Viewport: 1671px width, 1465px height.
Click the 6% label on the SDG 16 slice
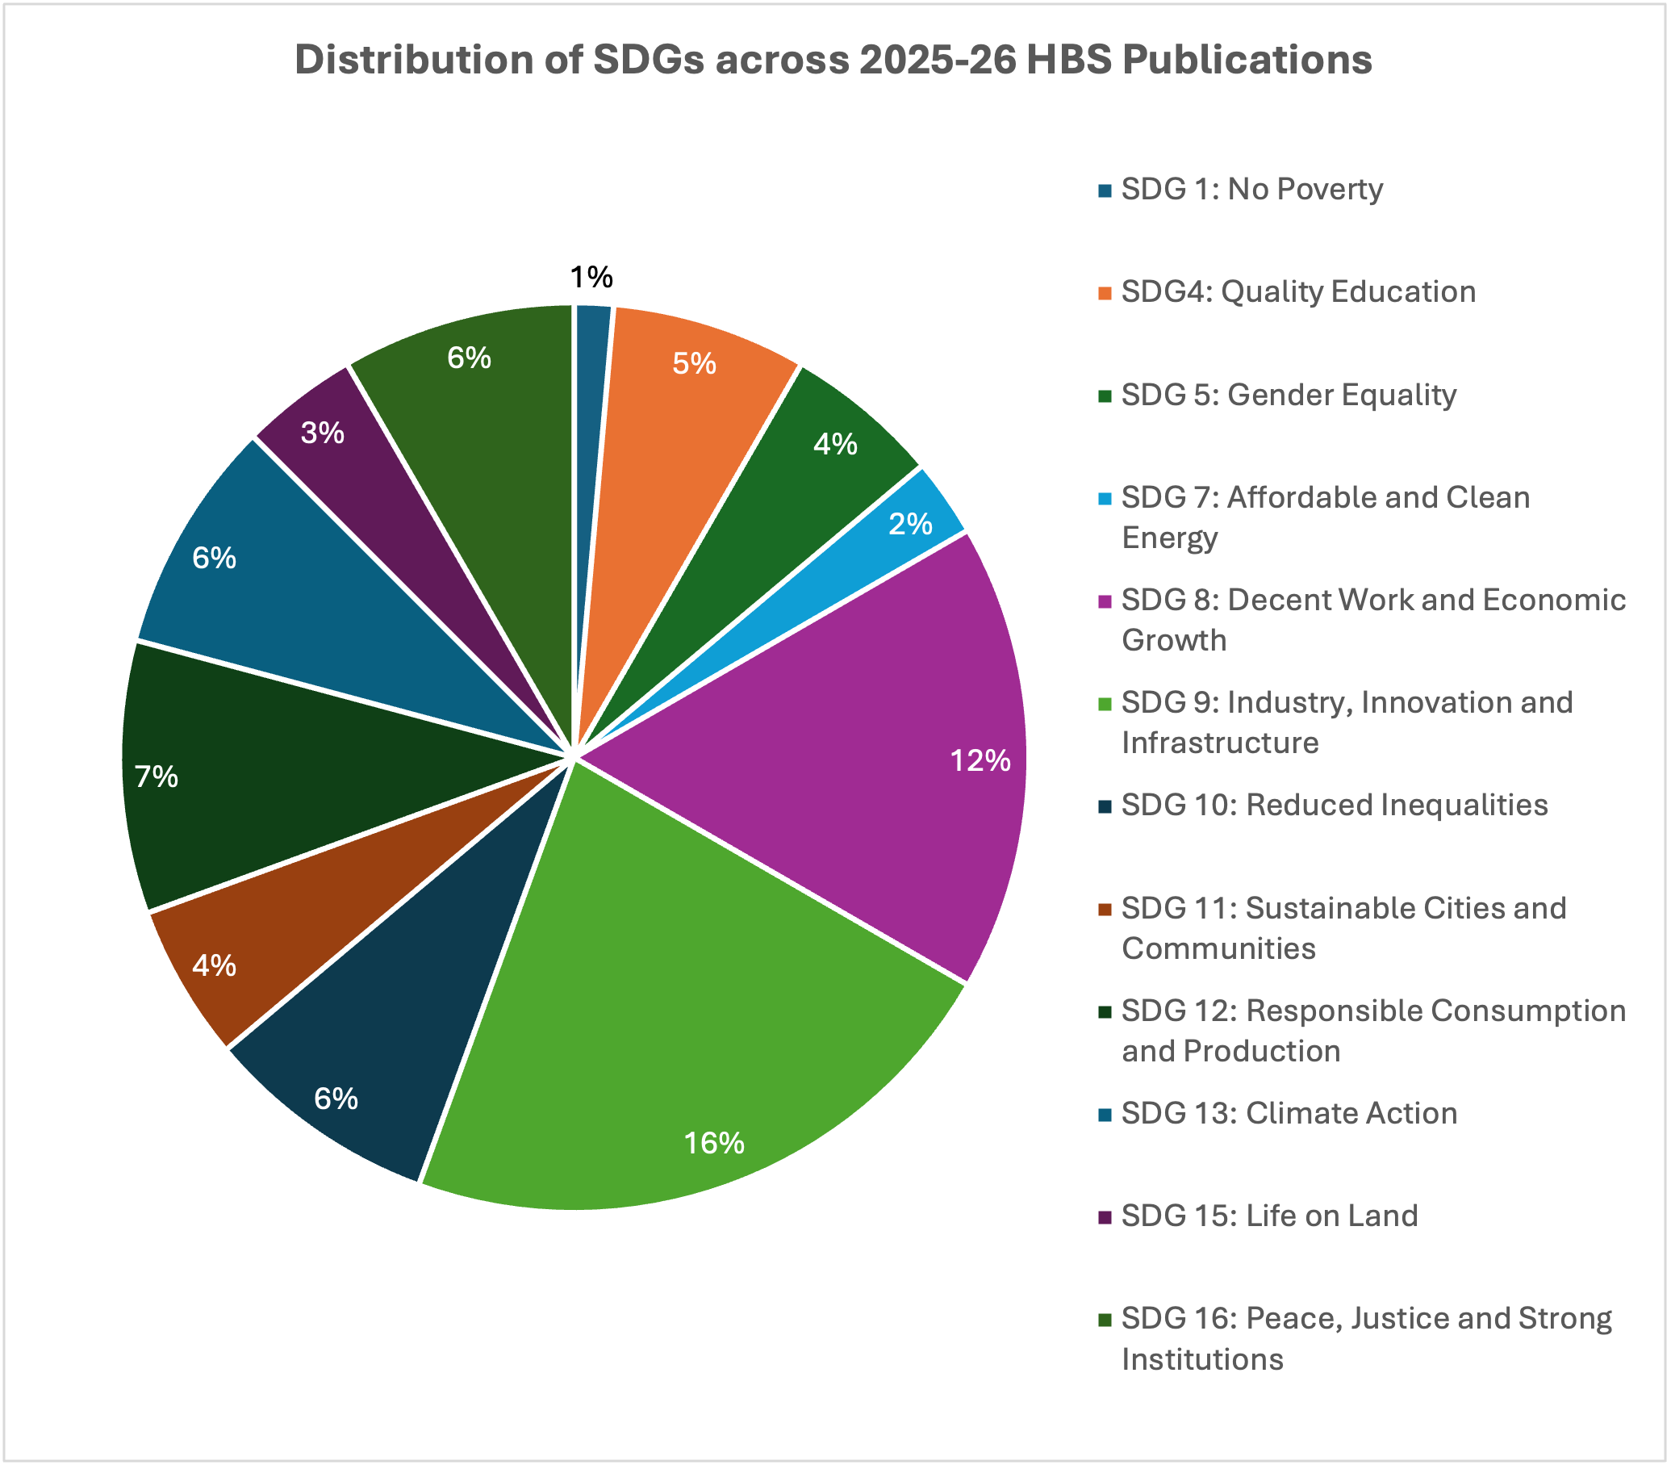click(x=469, y=359)
